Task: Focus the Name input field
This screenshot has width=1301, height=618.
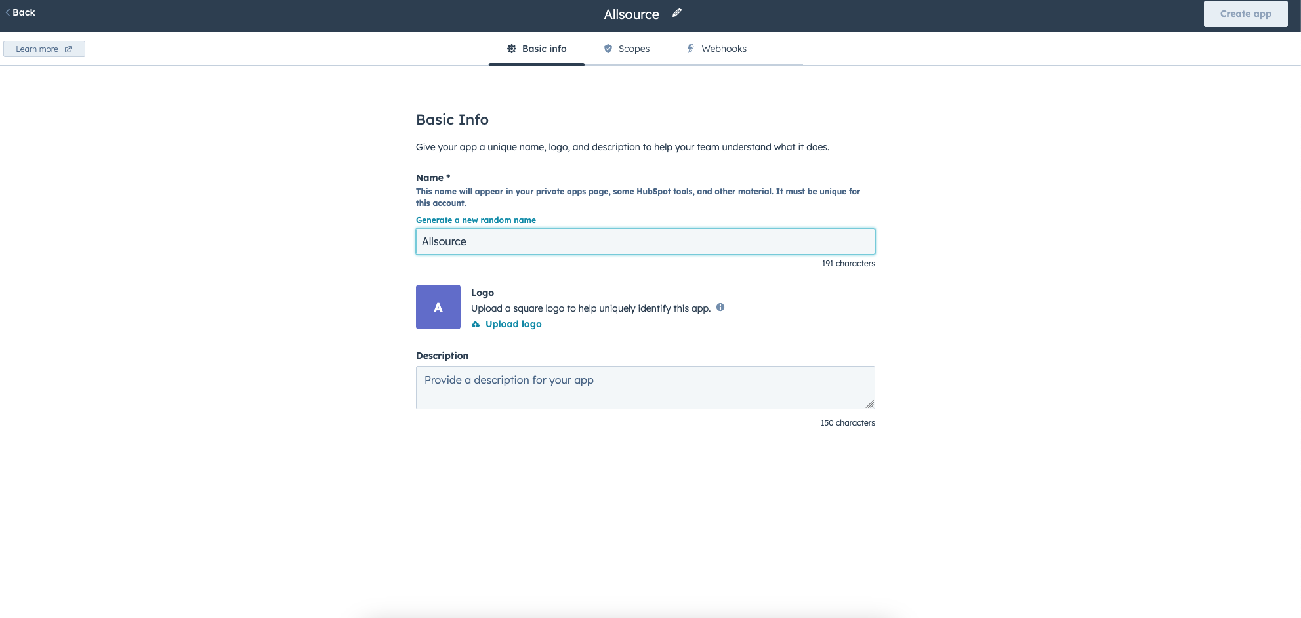Action: (646, 241)
